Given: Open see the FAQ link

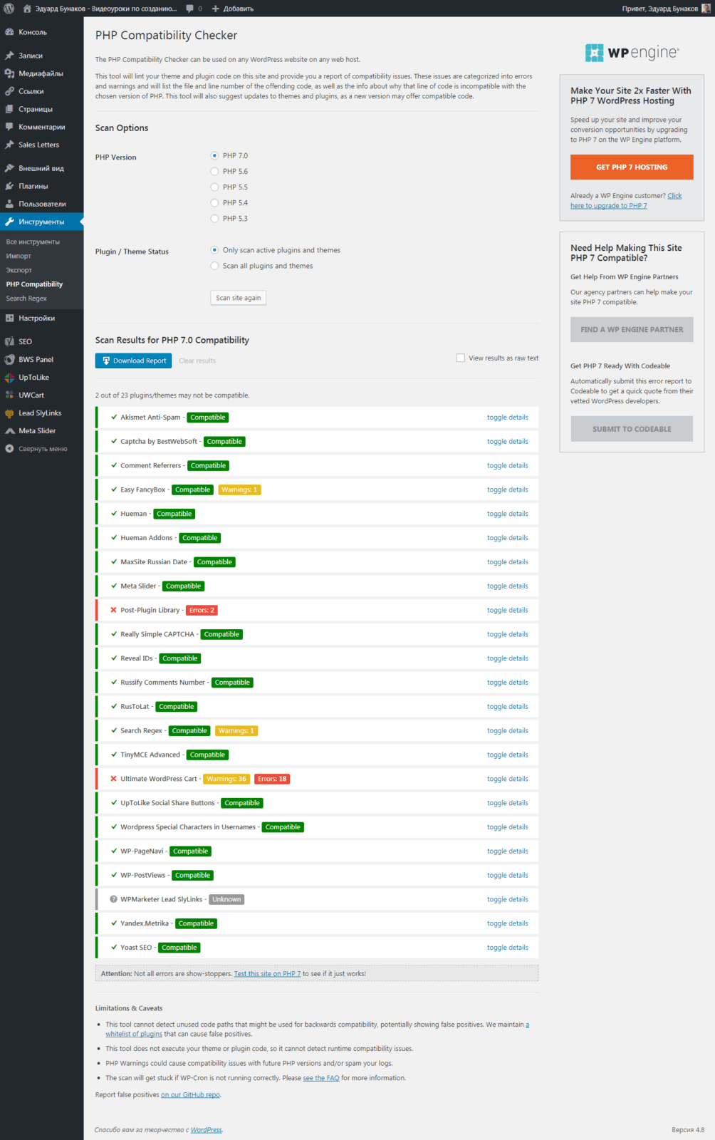Looking at the screenshot, I should (x=321, y=1078).
